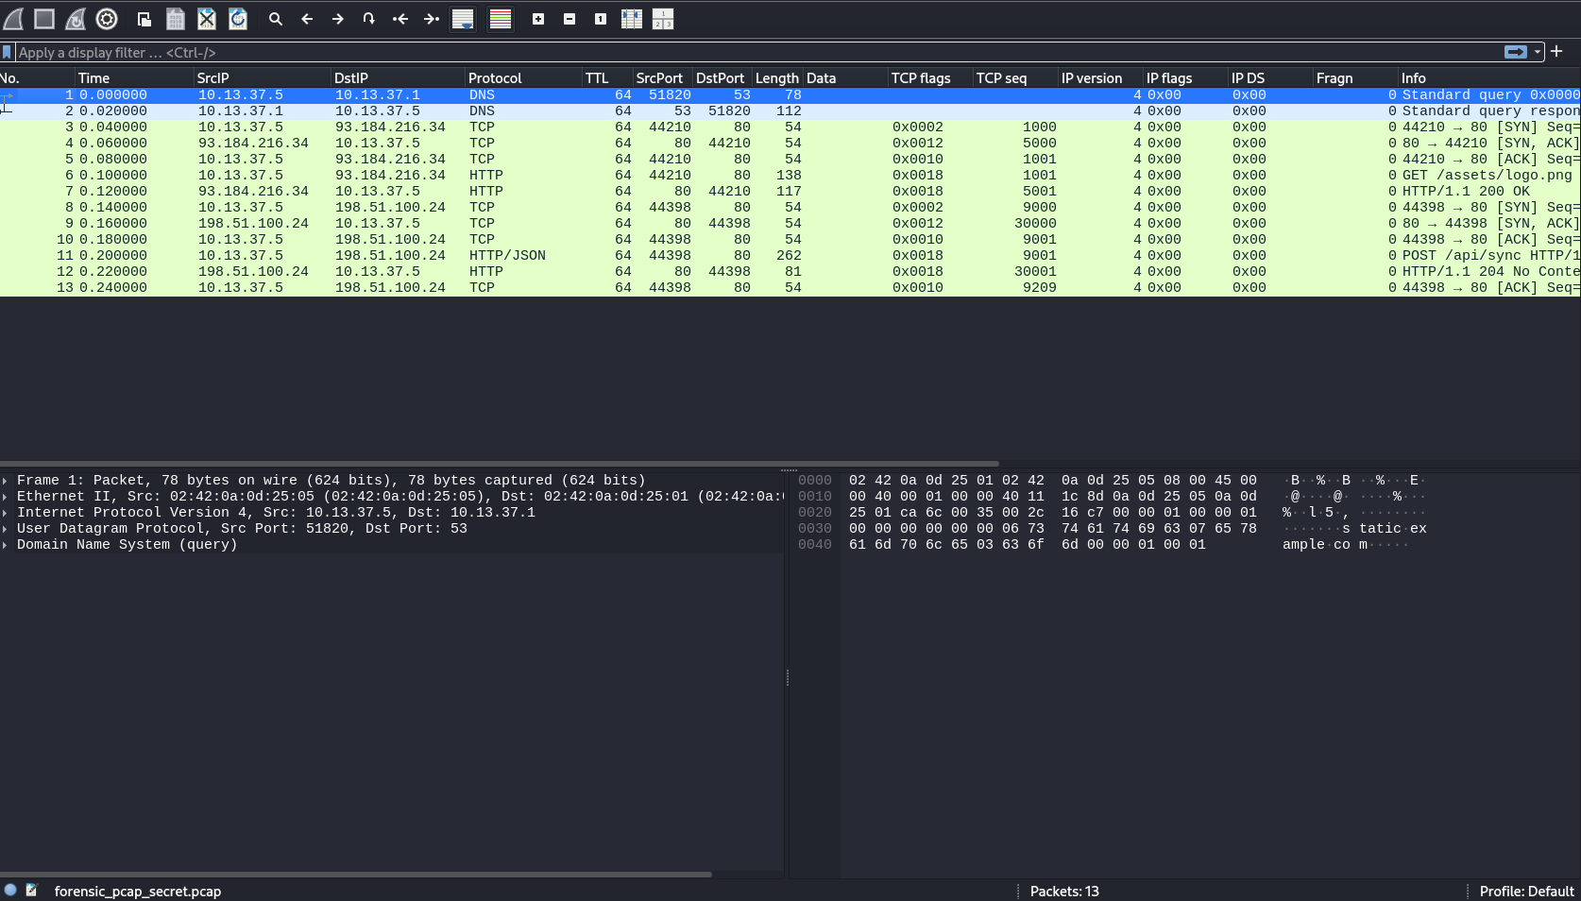Sort by the Info column header

tap(1489, 78)
